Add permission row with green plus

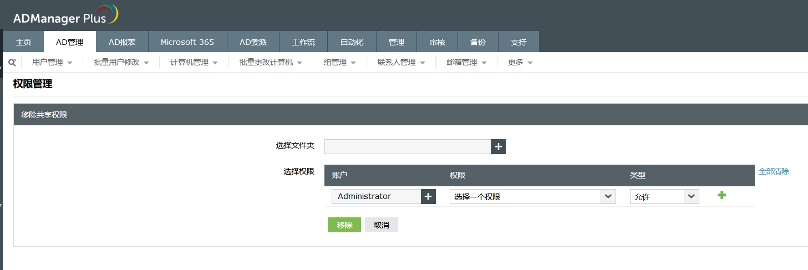[721, 195]
